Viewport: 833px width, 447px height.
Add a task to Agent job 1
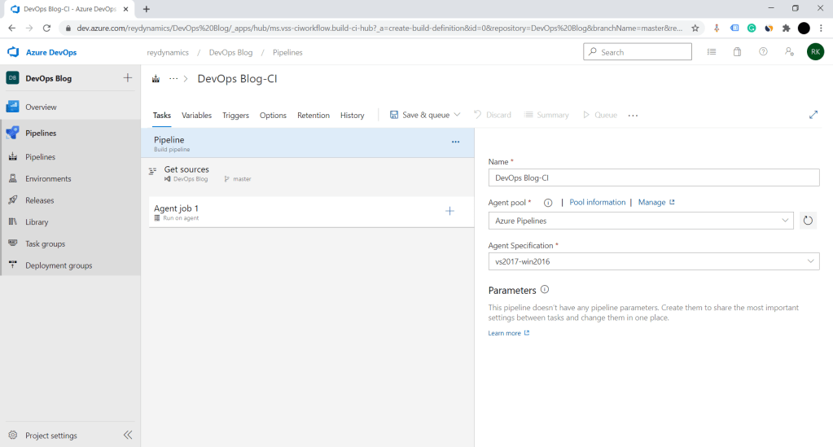[449, 211]
